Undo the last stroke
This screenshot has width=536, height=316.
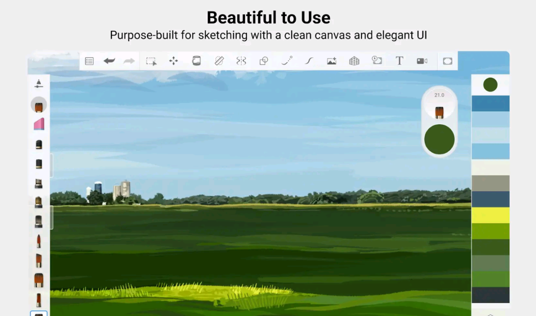109,61
